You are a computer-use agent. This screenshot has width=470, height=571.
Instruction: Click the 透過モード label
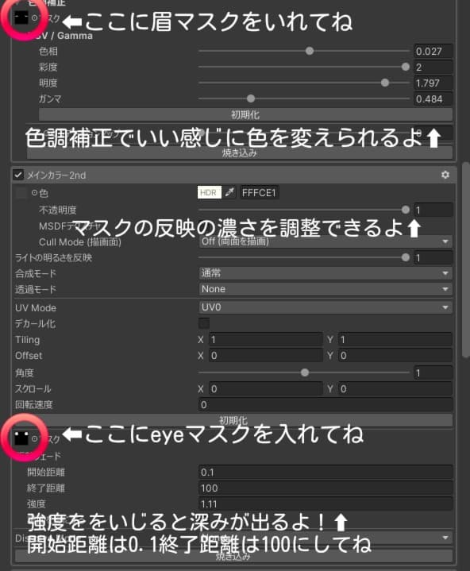pyautogui.click(x=36, y=290)
